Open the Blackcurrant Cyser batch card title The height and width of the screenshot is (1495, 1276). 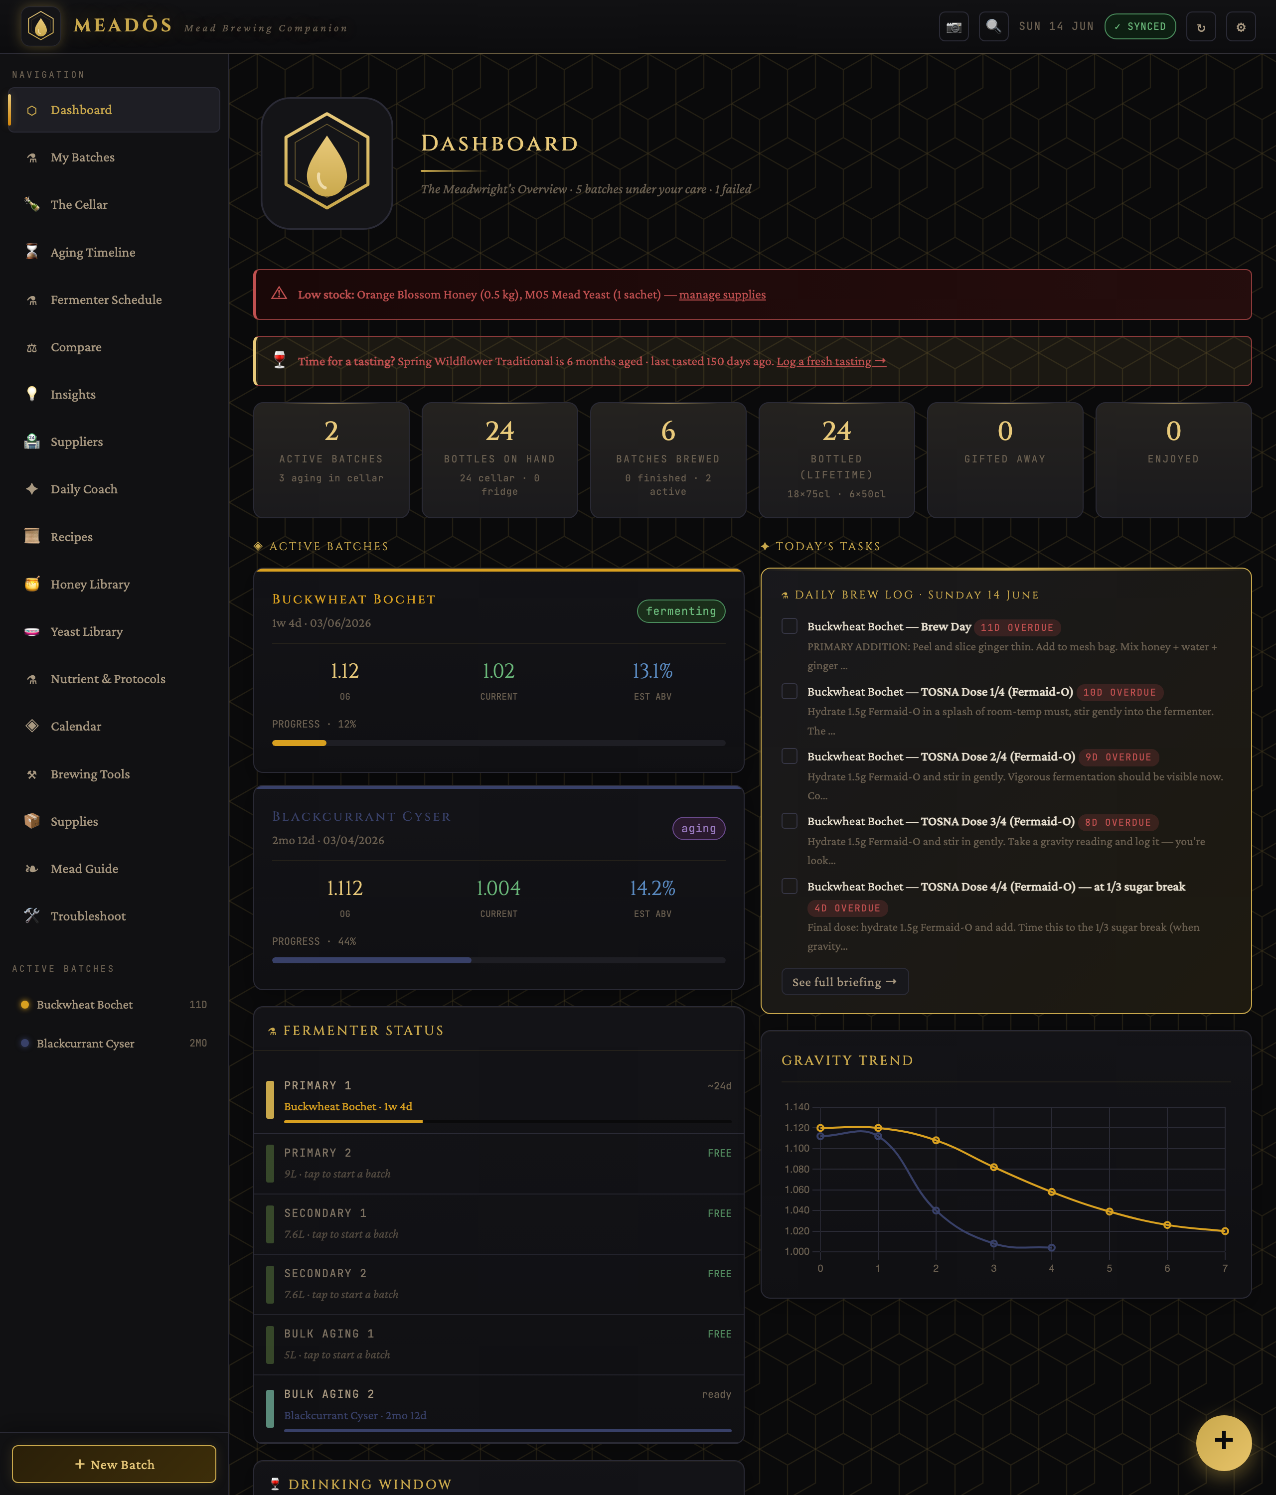[361, 816]
